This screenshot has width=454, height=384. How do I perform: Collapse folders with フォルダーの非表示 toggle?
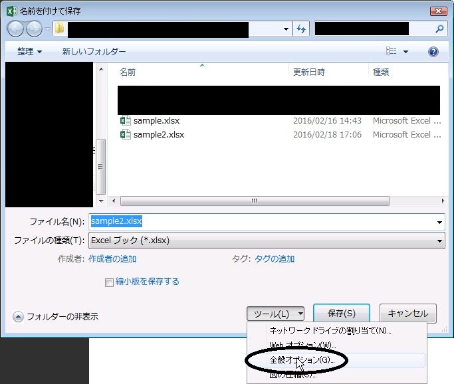18,317
